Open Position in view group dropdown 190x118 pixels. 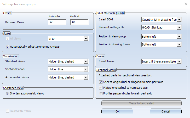[x=161, y=37]
